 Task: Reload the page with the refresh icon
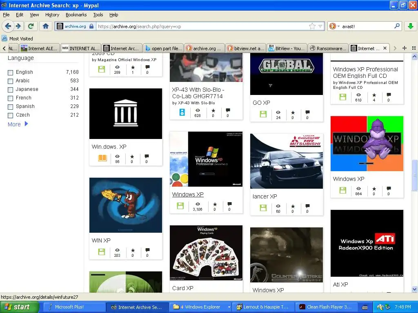(31, 26)
